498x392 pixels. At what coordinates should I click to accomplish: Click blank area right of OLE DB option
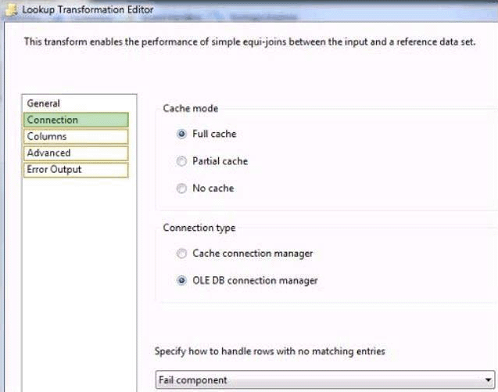coord(407,280)
